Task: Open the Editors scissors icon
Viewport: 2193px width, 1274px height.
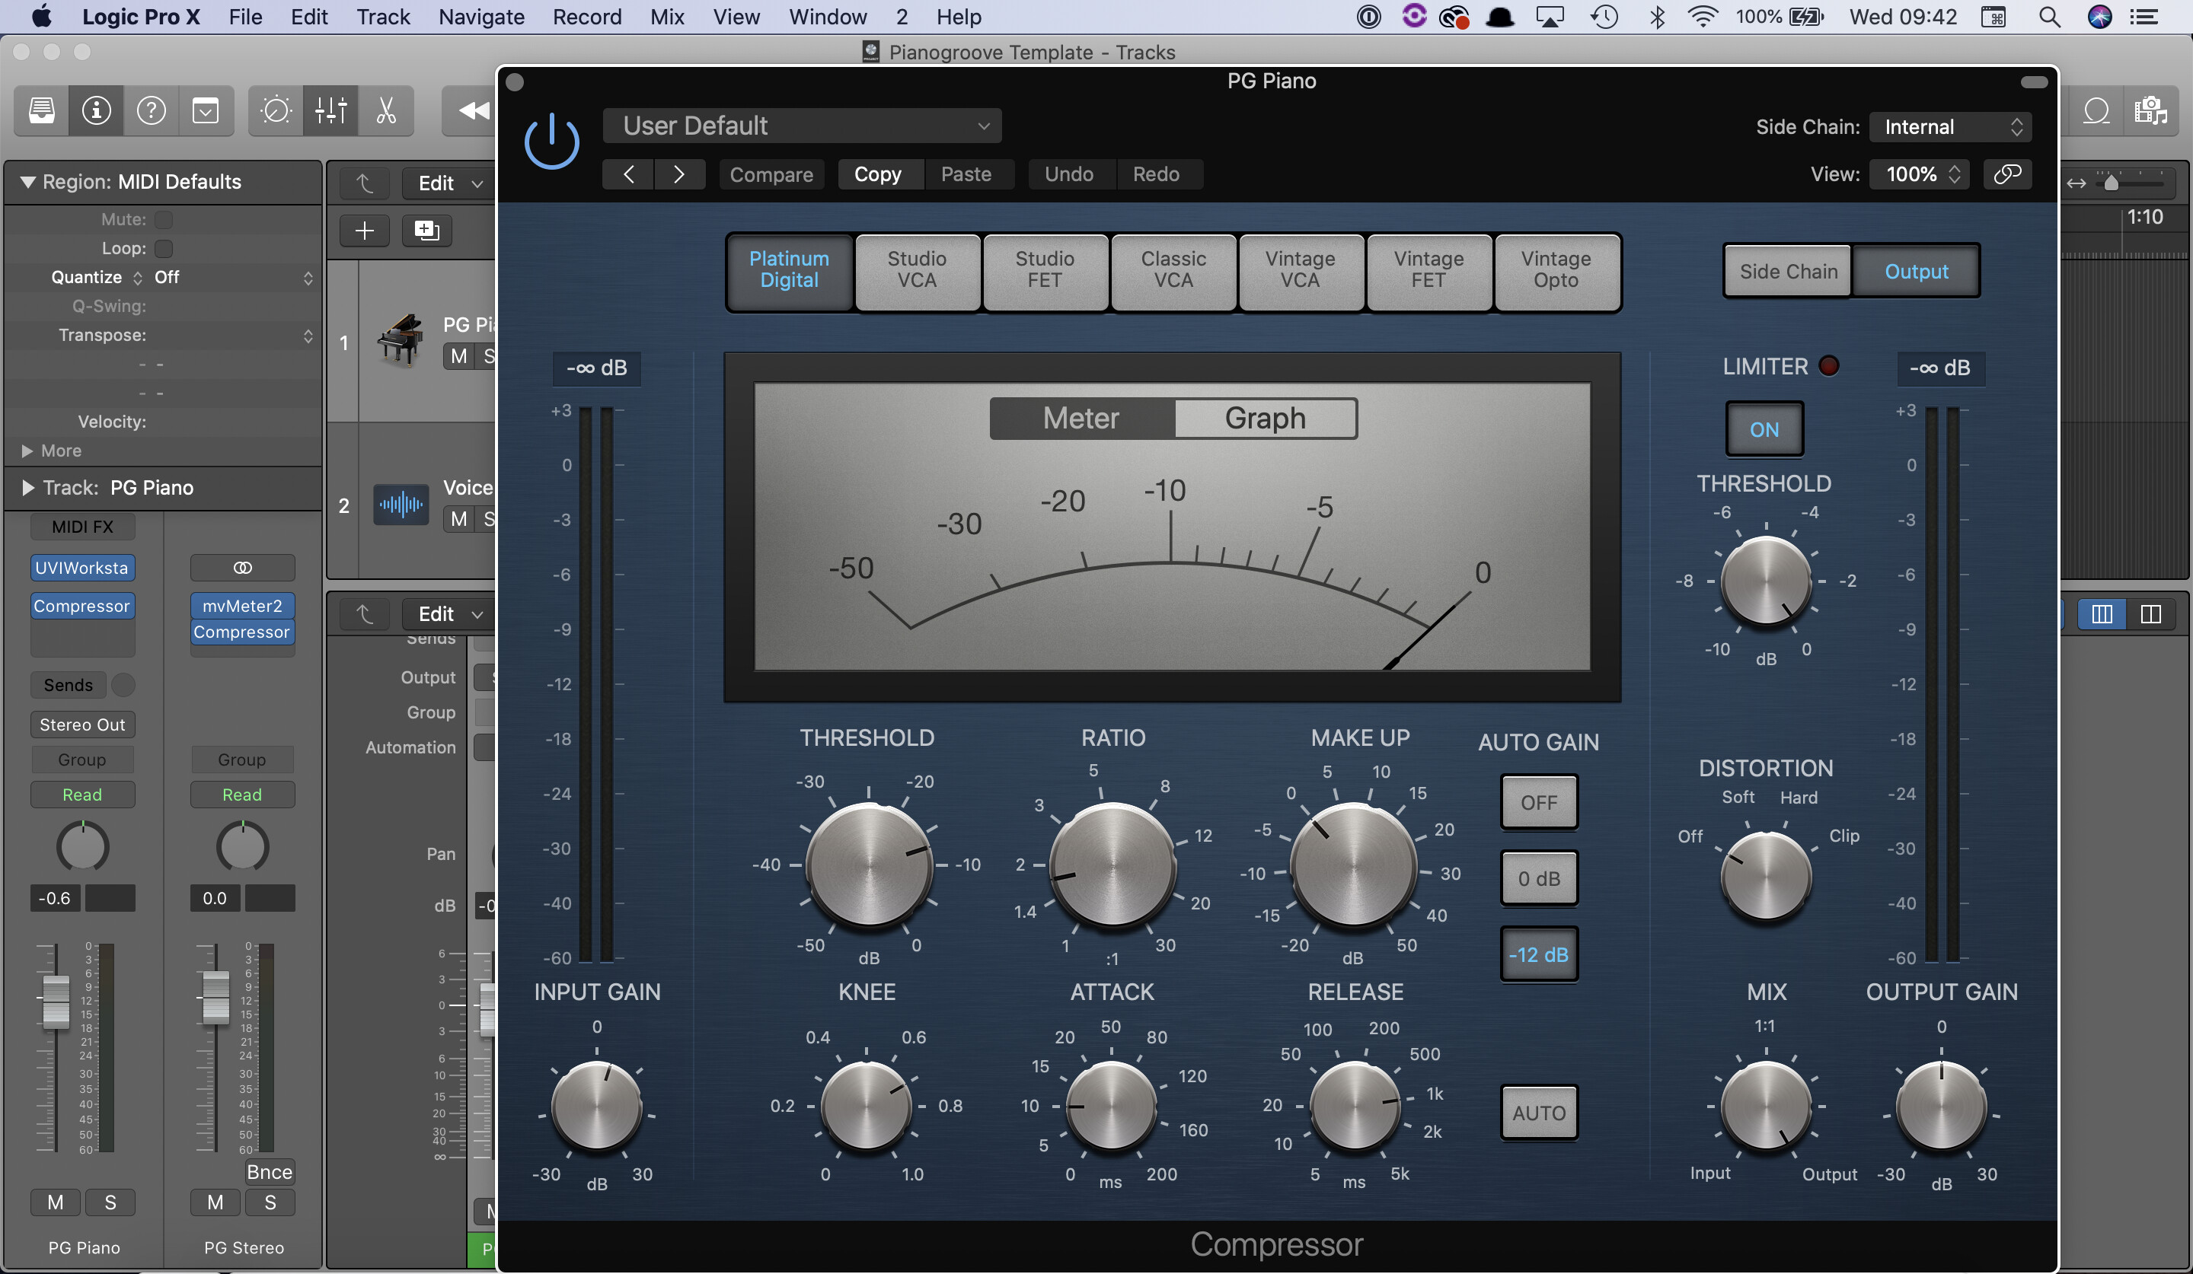Action: pos(385,110)
